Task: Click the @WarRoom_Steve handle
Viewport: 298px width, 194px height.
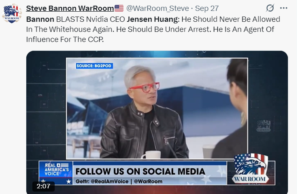Action: (x=158, y=8)
